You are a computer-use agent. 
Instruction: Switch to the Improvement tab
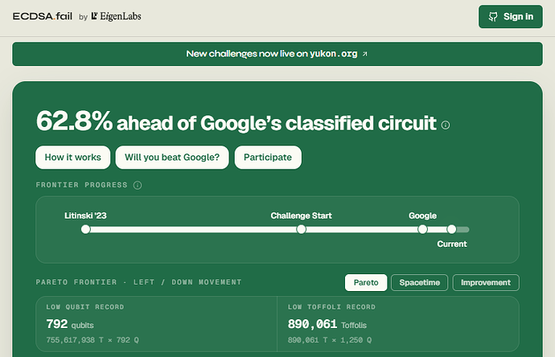(x=486, y=283)
